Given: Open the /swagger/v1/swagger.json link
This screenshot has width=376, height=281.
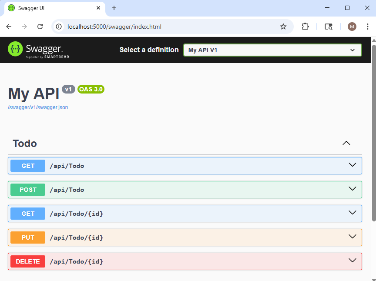Looking at the screenshot, I should [x=37, y=107].
